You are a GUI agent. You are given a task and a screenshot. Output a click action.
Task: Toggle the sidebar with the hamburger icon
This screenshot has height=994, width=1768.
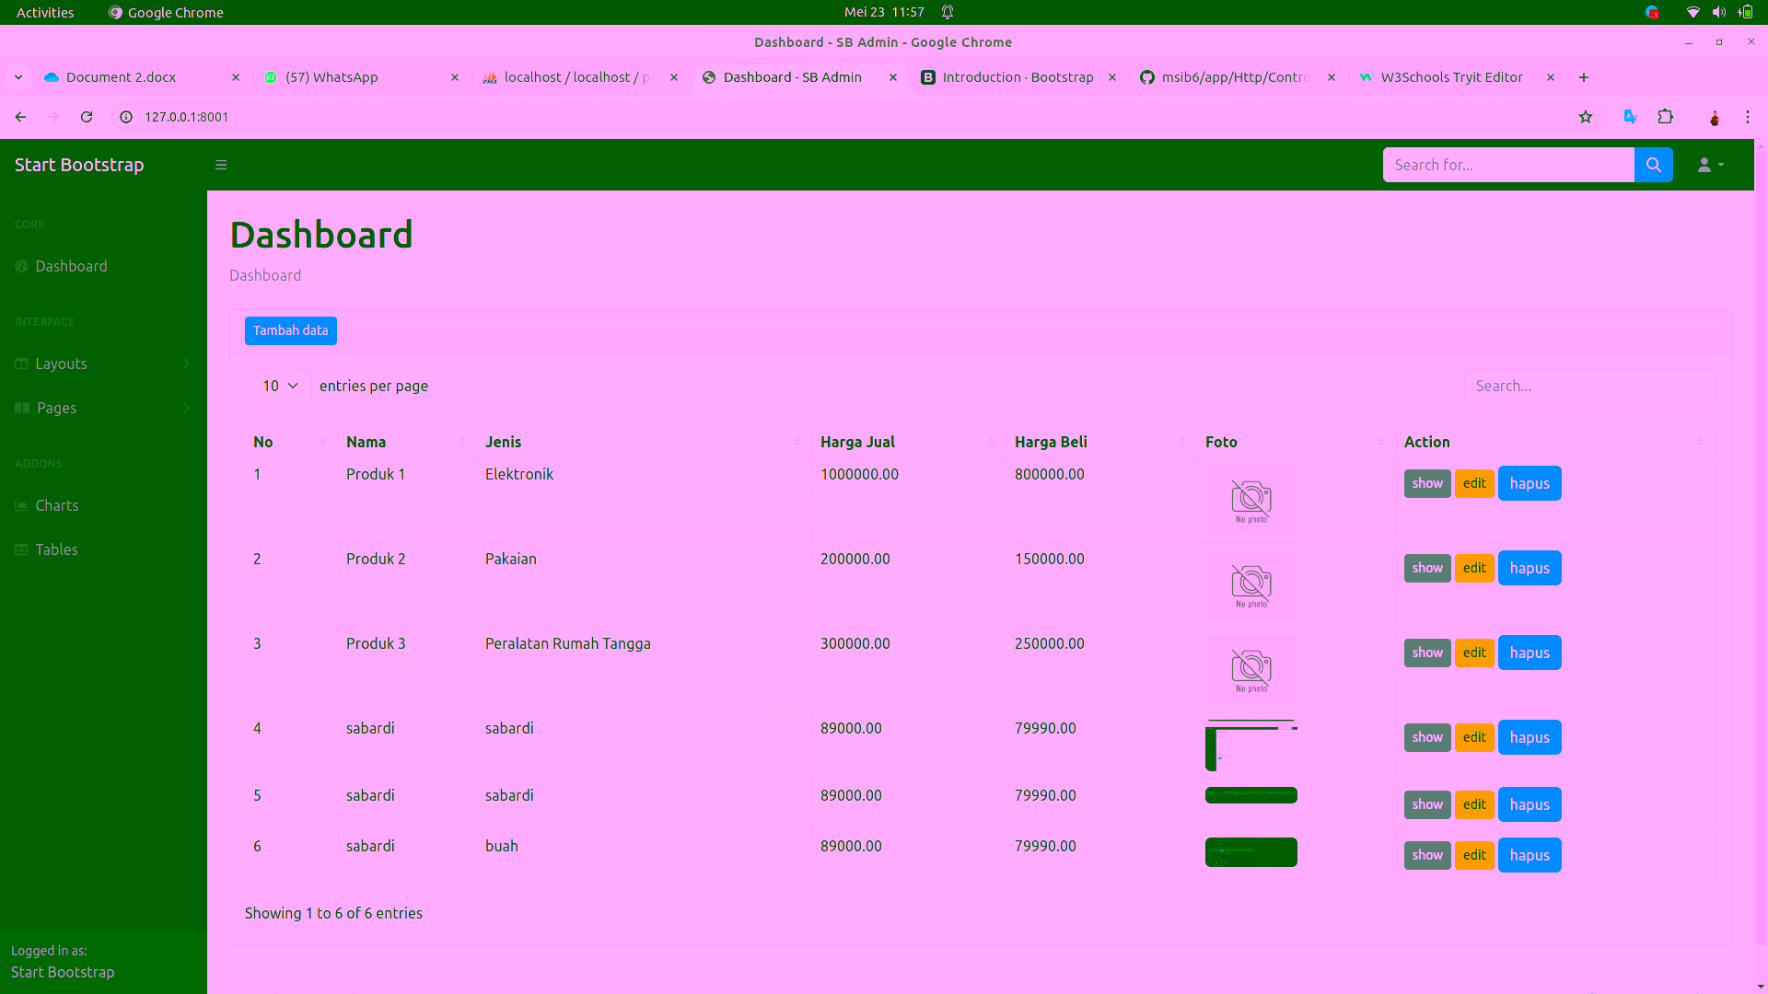(221, 165)
